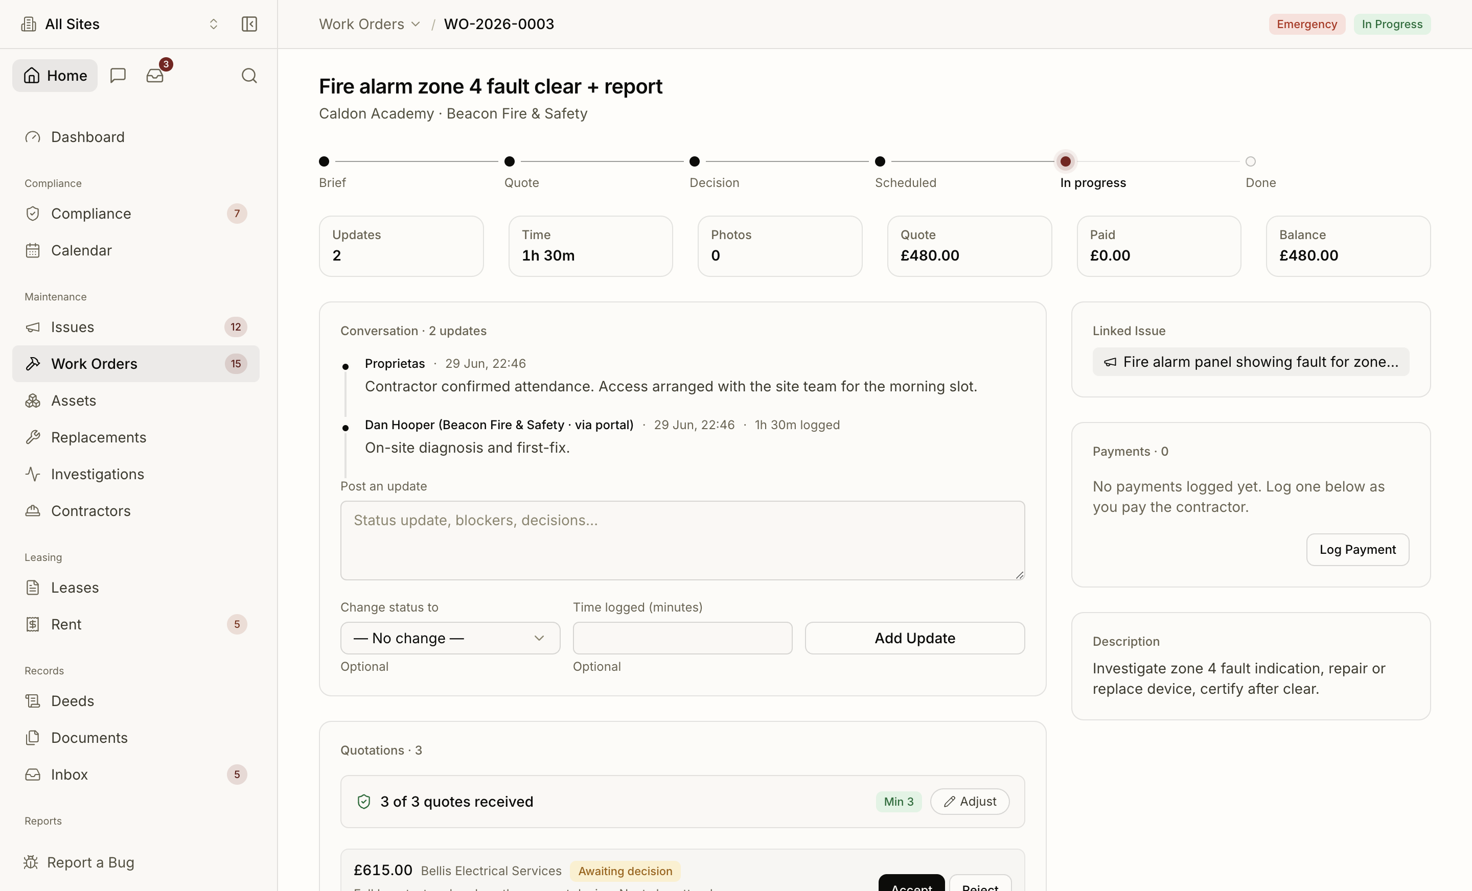The height and width of the screenshot is (891, 1472).
Task: Click the Updates 2 stat card
Action: 401,246
